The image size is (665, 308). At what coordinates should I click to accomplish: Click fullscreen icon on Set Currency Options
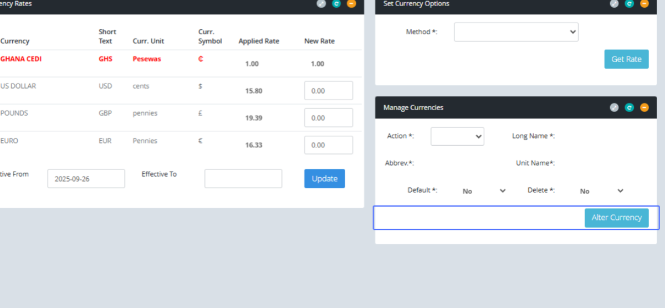(614, 3)
